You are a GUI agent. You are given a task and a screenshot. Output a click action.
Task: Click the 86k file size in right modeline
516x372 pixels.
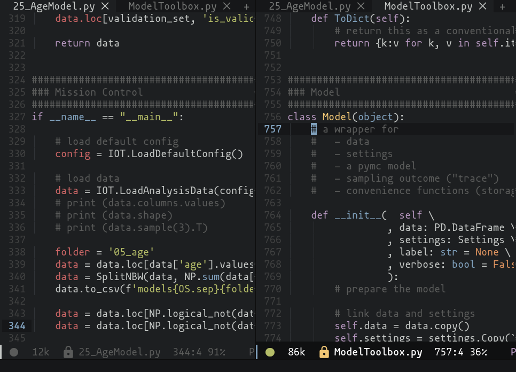(x=296, y=352)
